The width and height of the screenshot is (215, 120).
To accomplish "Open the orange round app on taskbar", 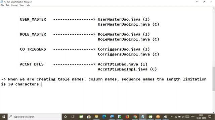I will pos(158,117).
